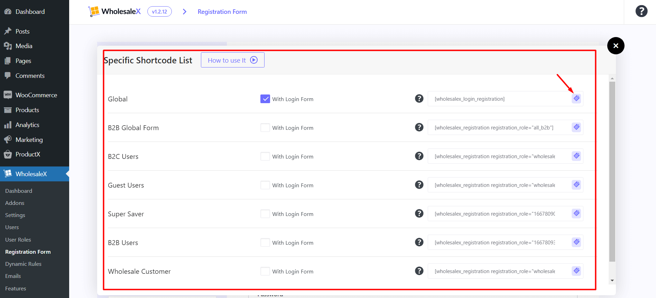This screenshot has height=298, width=656.
Task: Go to Dynamic Rules submenu
Action: point(23,264)
